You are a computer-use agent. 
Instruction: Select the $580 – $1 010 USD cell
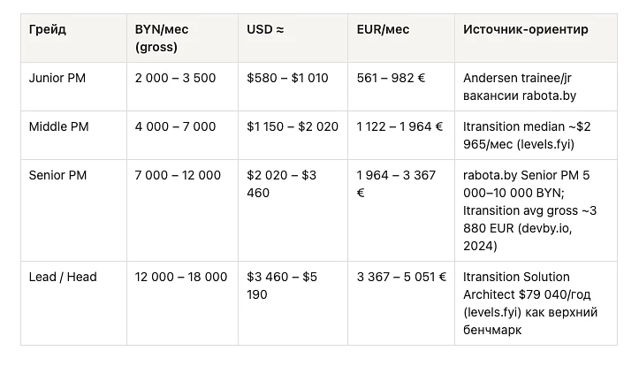click(x=287, y=78)
